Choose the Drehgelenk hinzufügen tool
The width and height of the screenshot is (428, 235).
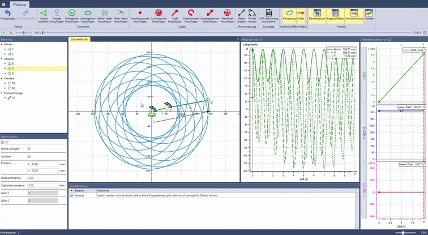(72, 13)
